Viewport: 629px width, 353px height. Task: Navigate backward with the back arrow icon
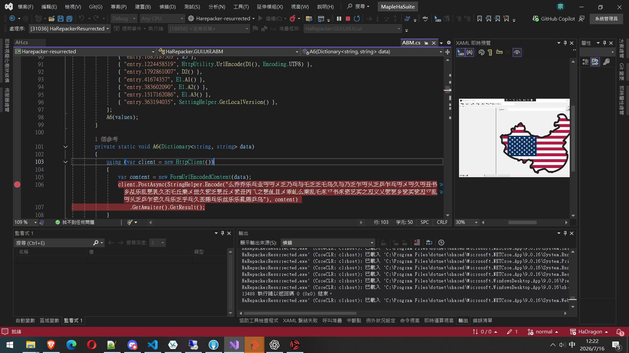pyautogui.click(x=12, y=19)
